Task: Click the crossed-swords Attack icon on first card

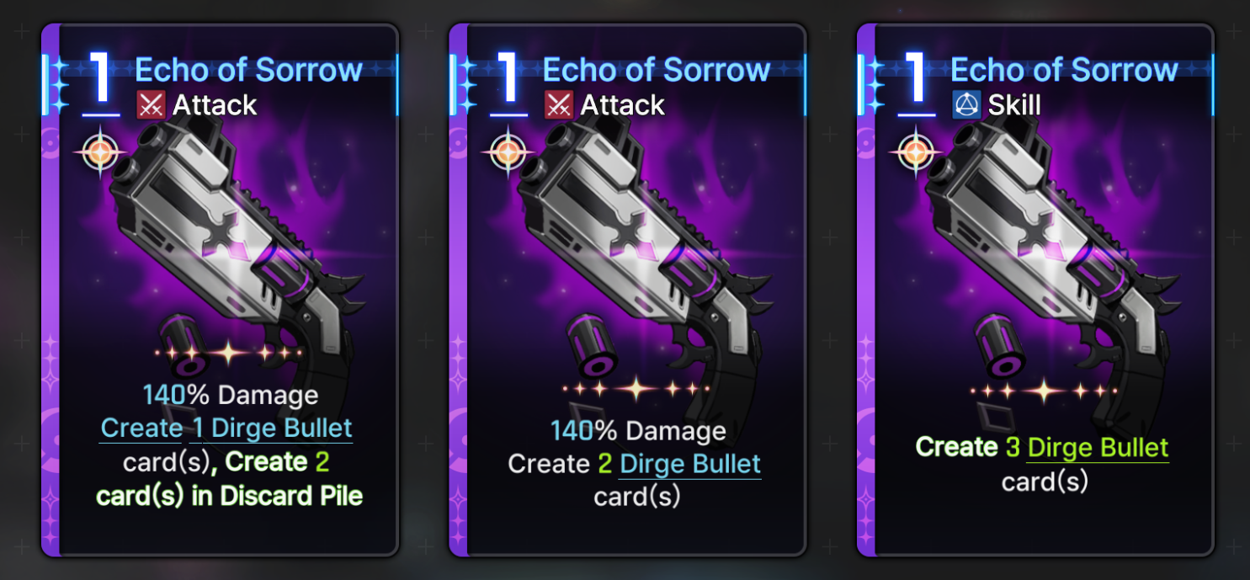Action: coord(151,105)
